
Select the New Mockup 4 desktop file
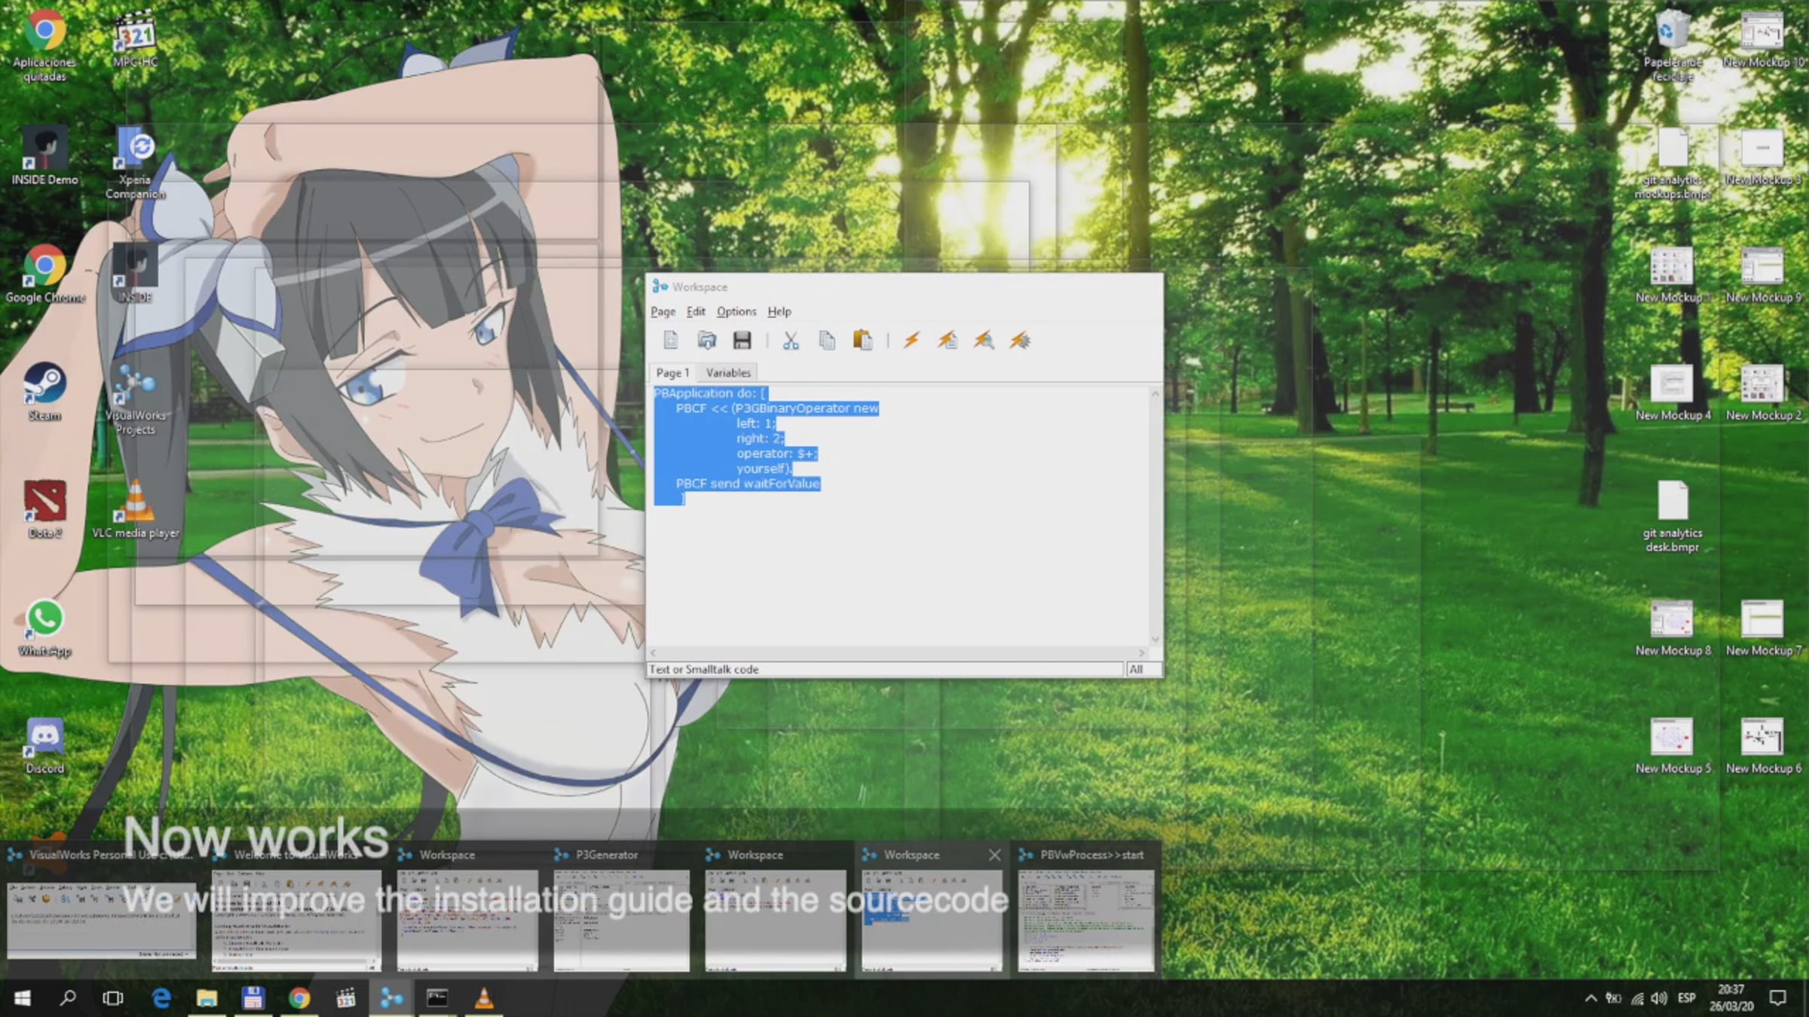1673,392
